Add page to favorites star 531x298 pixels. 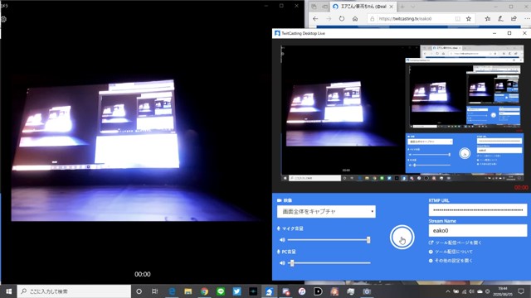tap(468, 19)
